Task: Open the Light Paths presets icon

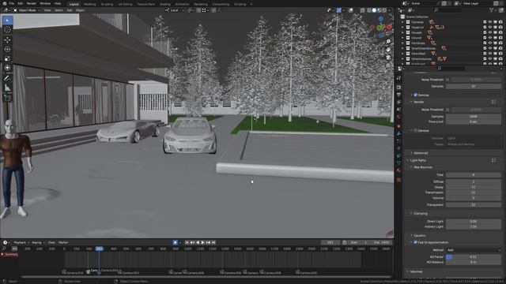Action: 493,160
